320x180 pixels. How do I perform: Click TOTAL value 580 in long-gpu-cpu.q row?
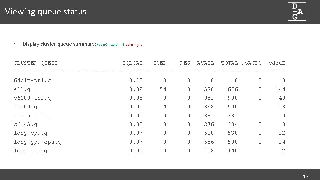coord(233,142)
